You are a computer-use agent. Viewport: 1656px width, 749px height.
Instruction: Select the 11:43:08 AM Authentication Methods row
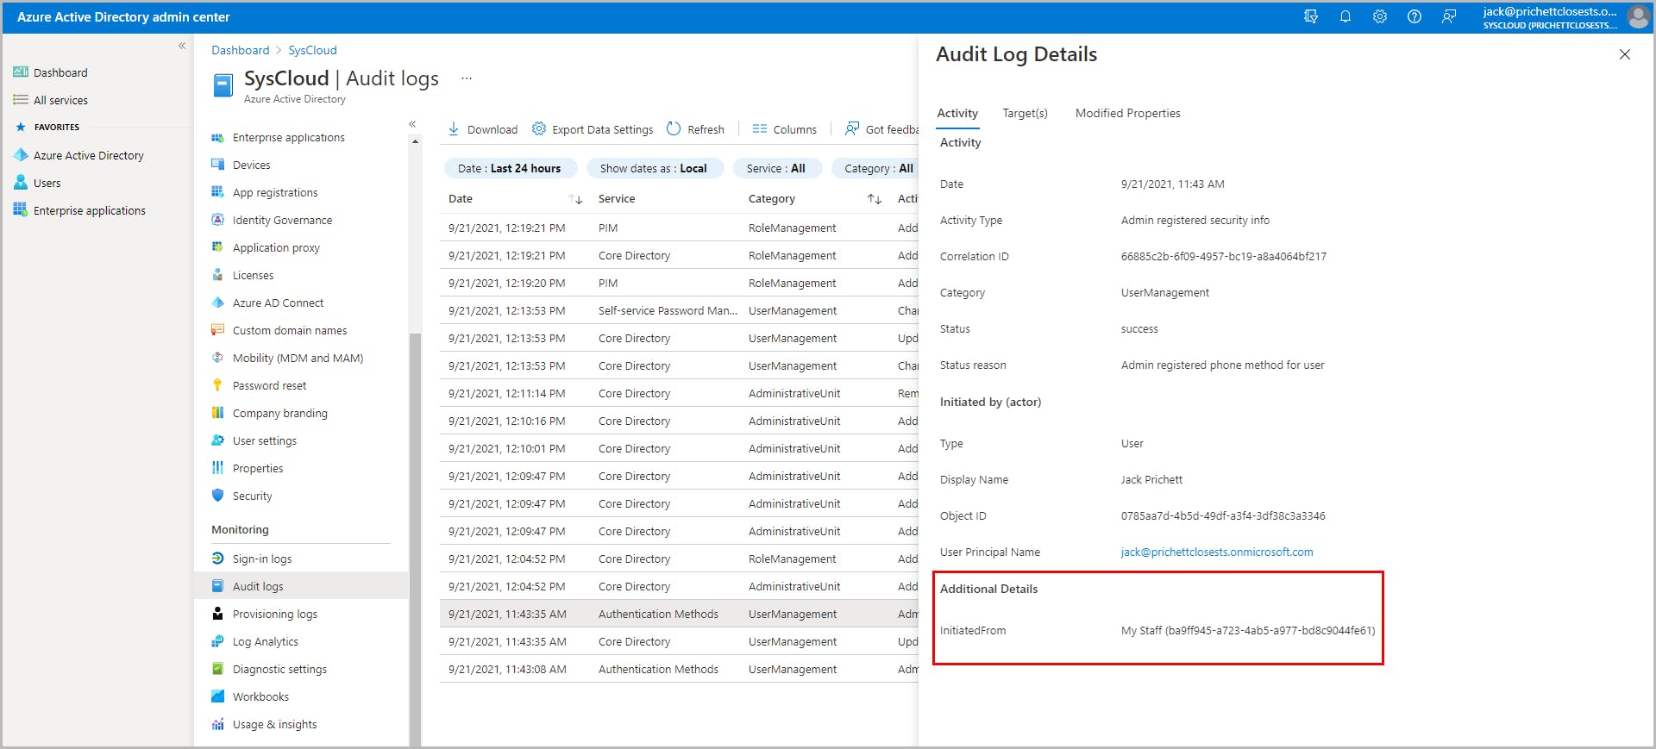[679, 669]
